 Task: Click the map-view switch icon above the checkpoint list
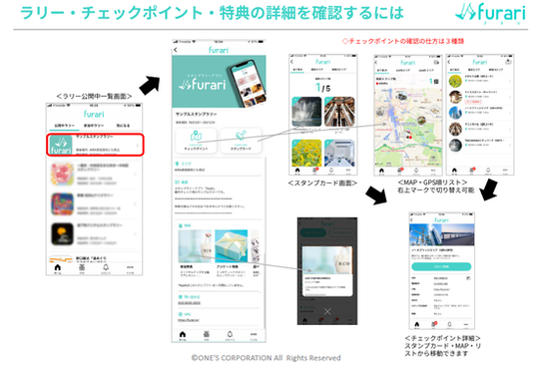pos(508,62)
